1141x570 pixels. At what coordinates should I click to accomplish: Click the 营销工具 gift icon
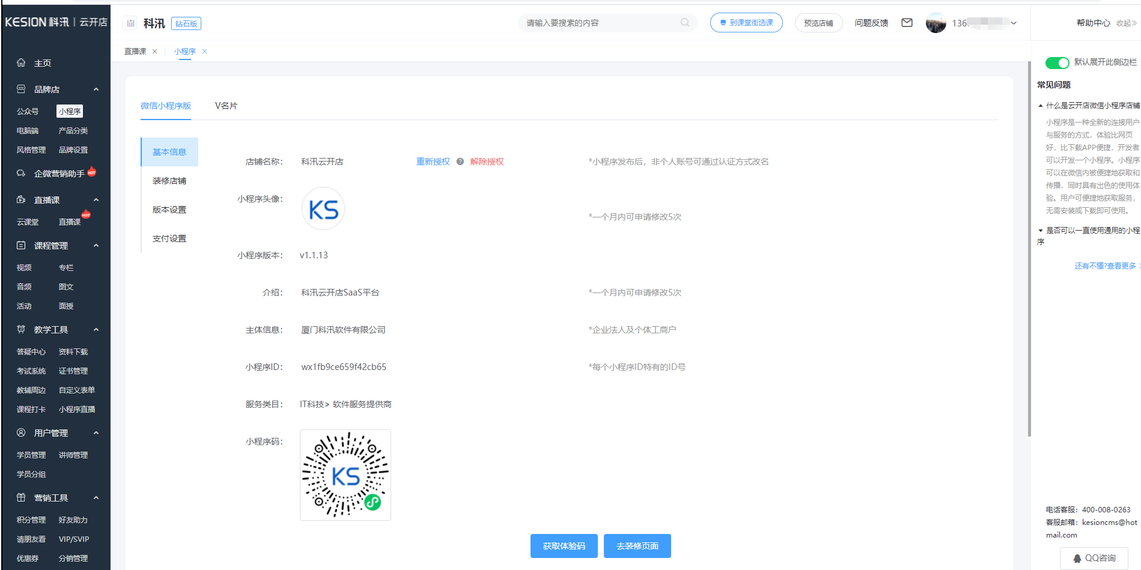click(x=21, y=497)
